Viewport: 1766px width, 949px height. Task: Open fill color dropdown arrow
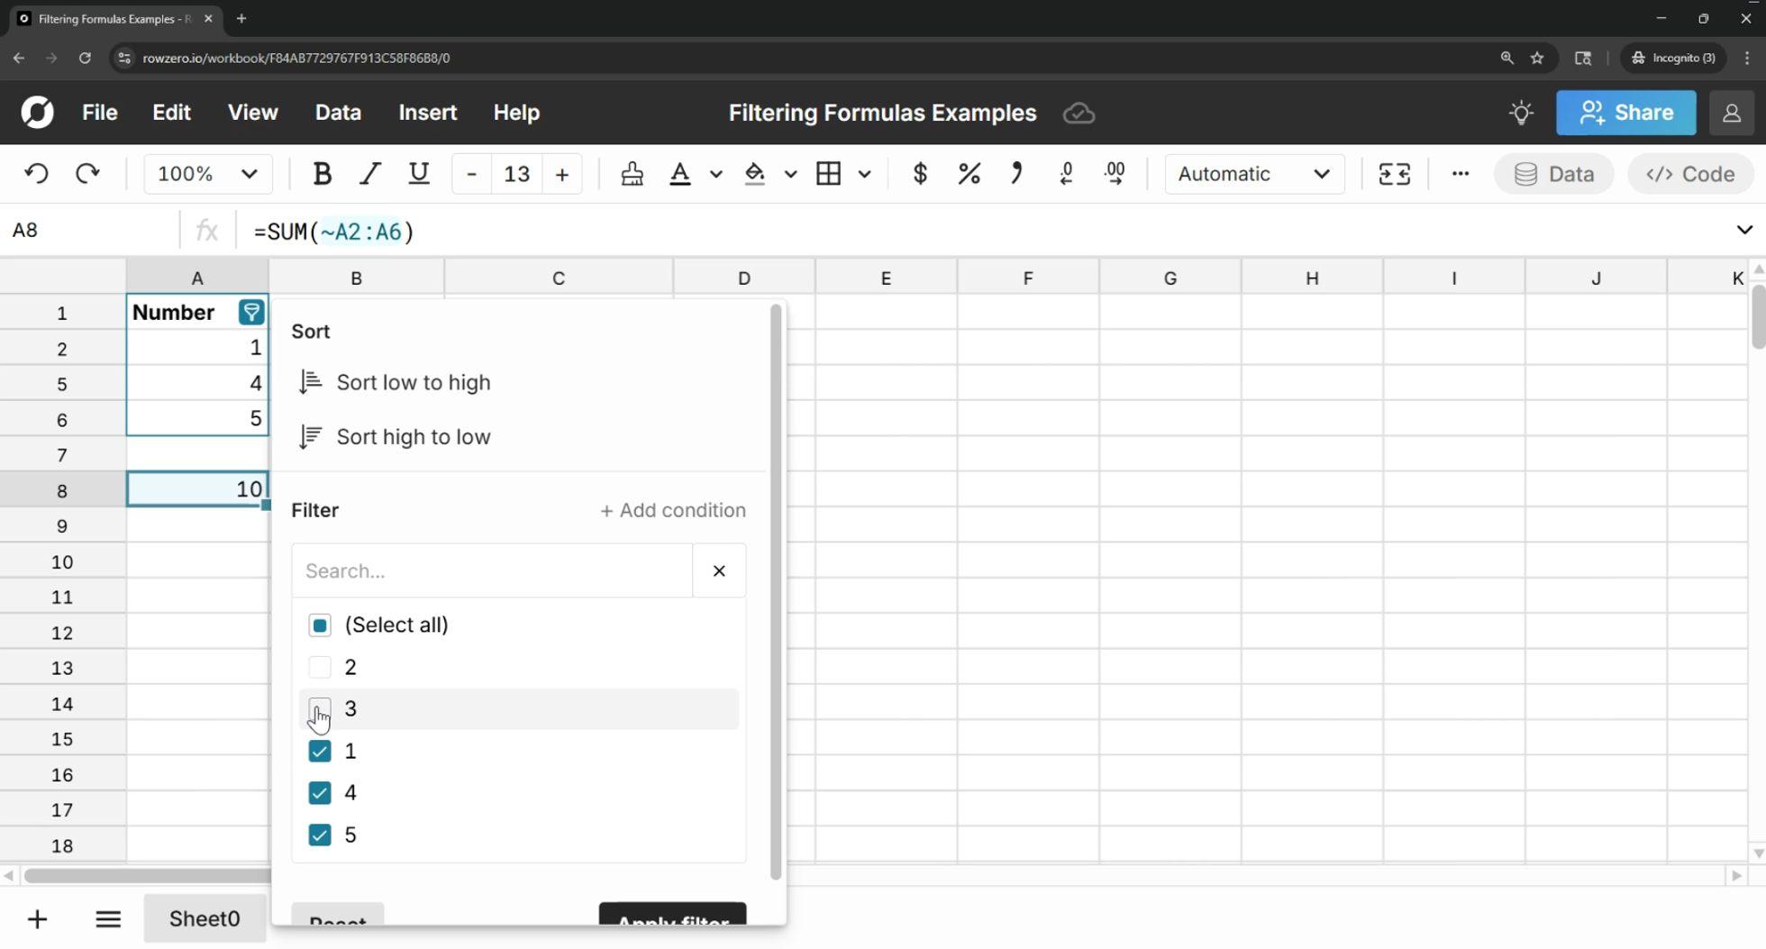tap(790, 174)
